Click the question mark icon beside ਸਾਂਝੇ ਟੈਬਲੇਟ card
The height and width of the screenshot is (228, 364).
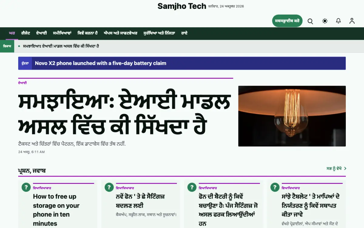(x=275, y=187)
